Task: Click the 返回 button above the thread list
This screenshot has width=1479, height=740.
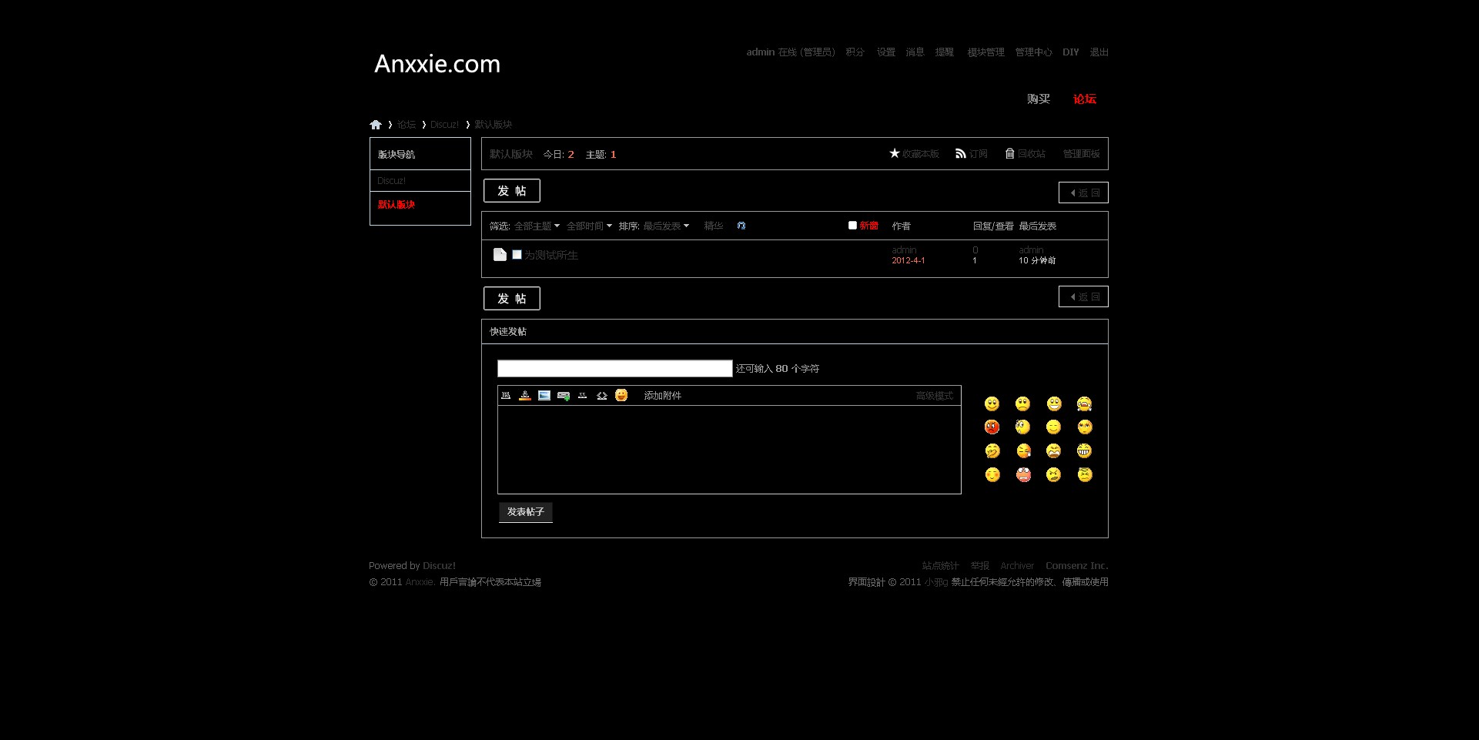Action: click(x=1083, y=193)
